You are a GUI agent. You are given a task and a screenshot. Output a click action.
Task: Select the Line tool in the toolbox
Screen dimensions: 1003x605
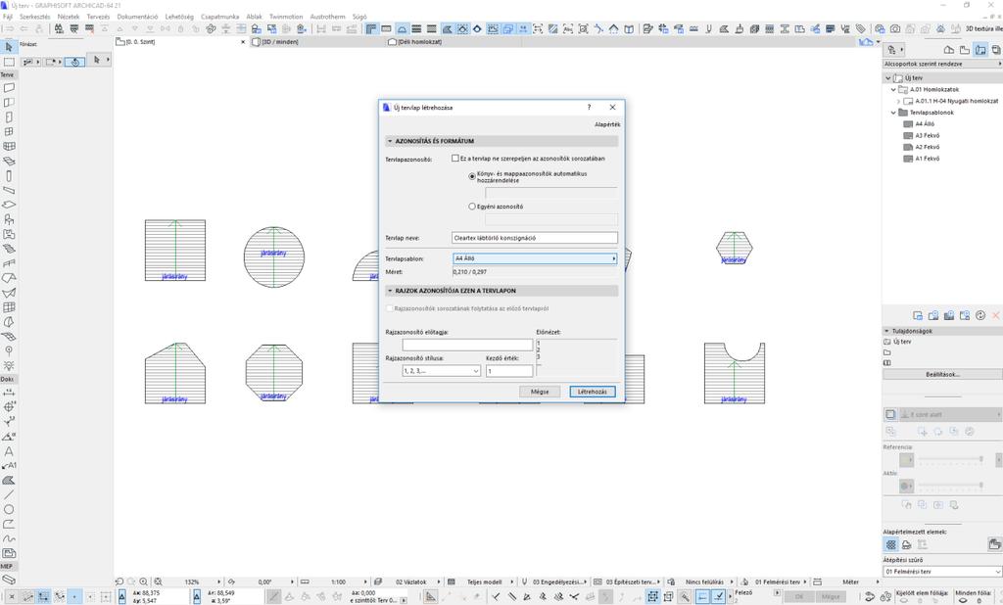pos(9,495)
